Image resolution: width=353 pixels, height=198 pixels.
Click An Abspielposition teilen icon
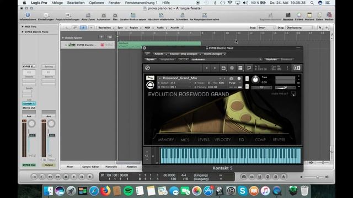[205, 15]
